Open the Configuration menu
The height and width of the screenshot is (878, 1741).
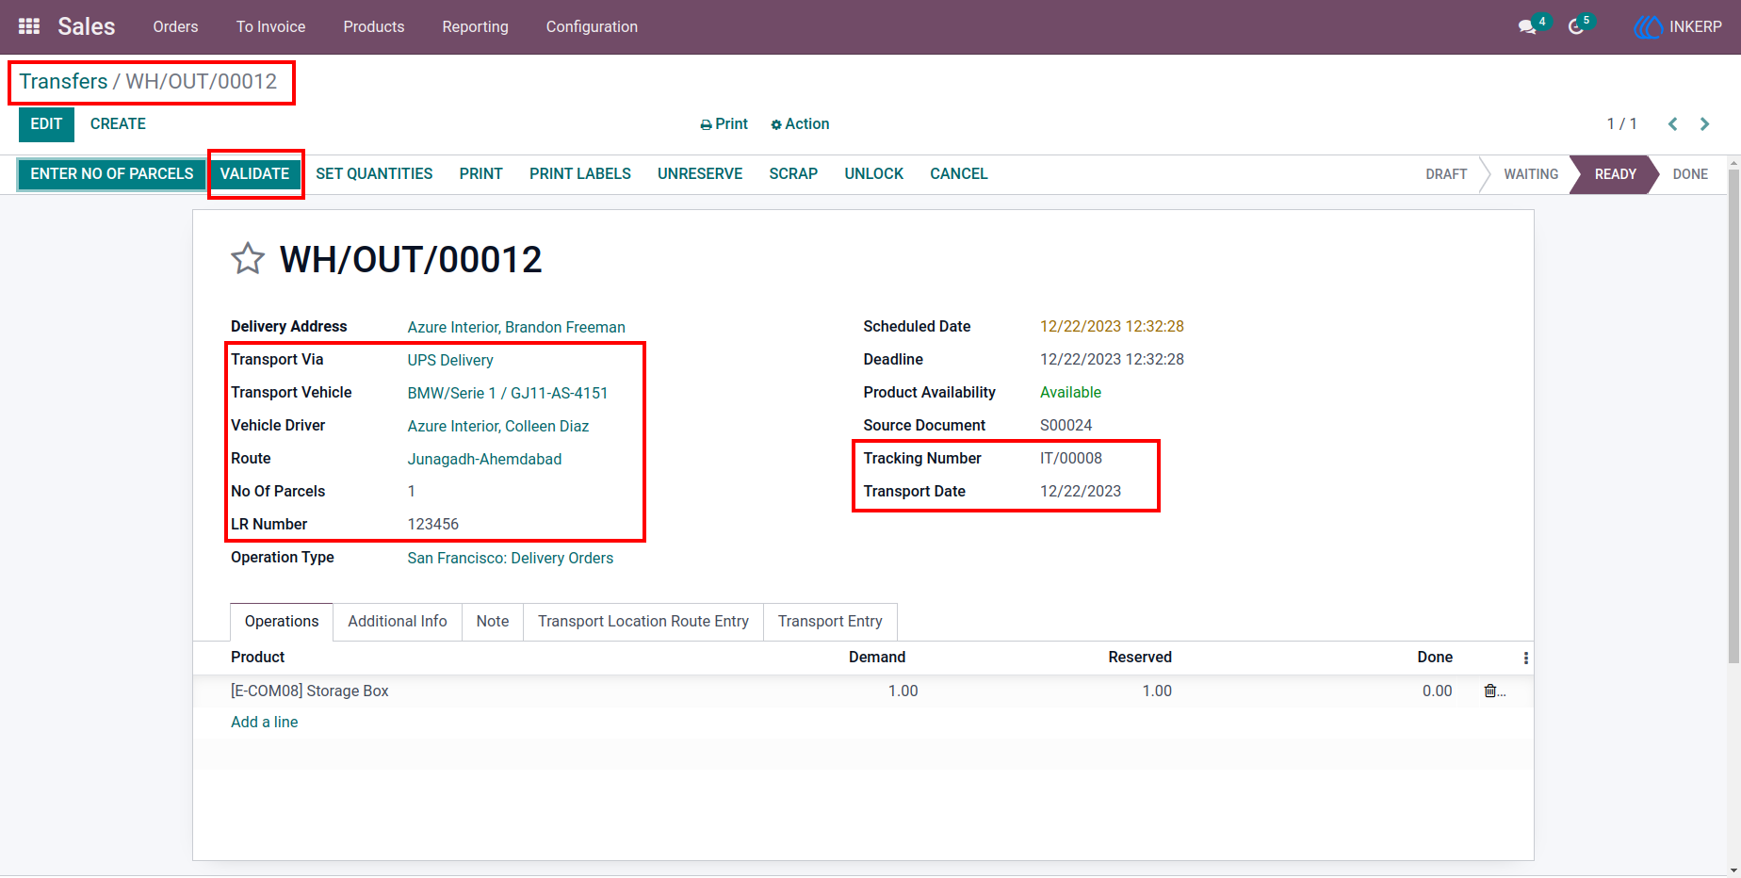pyautogui.click(x=592, y=26)
